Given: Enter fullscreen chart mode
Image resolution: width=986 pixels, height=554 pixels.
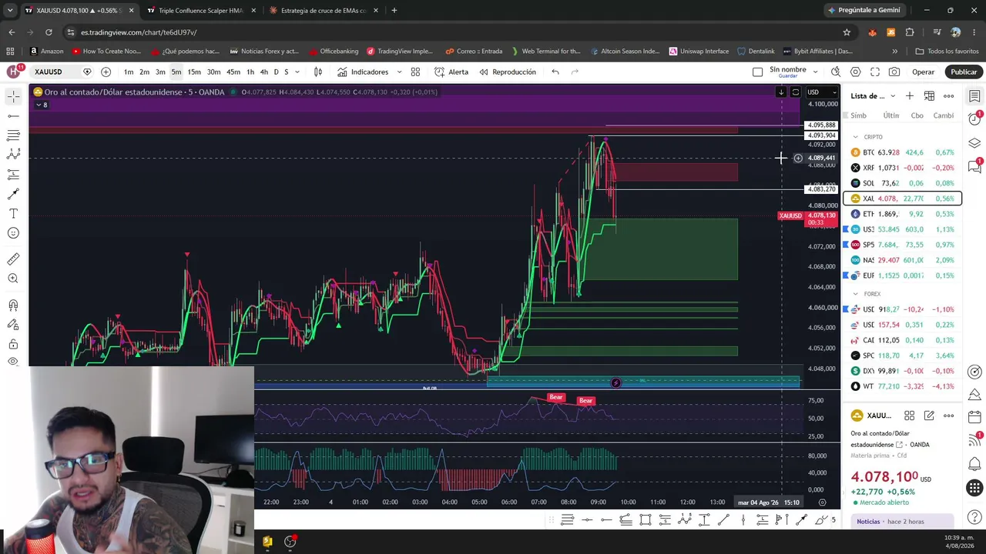Looking at the screenshot, I should click(x=875, y=72).
